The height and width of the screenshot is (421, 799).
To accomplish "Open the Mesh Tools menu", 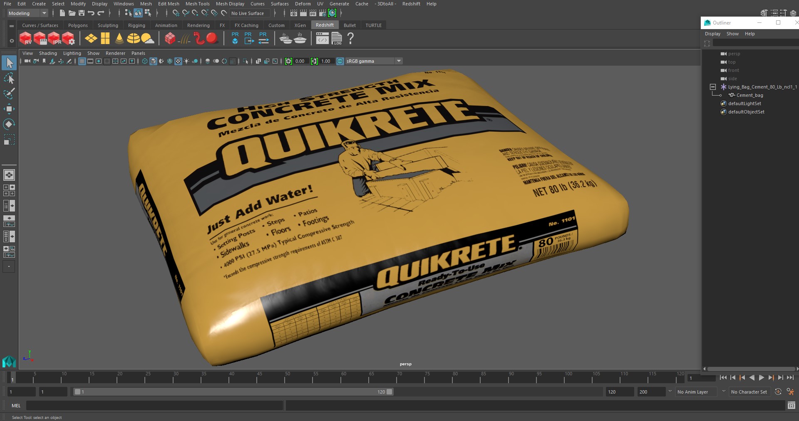I will tap(197, 4).
